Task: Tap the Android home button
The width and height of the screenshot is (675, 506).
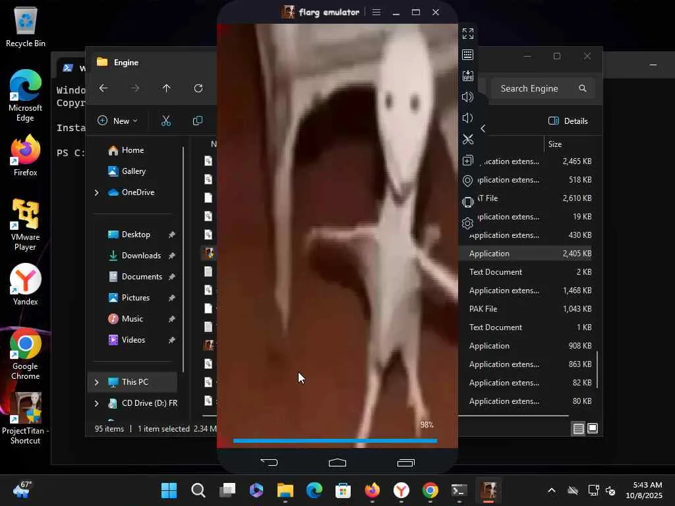Action: tap(337, 463)
